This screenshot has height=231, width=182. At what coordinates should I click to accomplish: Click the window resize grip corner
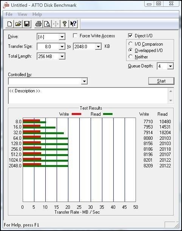click(176, 225)
